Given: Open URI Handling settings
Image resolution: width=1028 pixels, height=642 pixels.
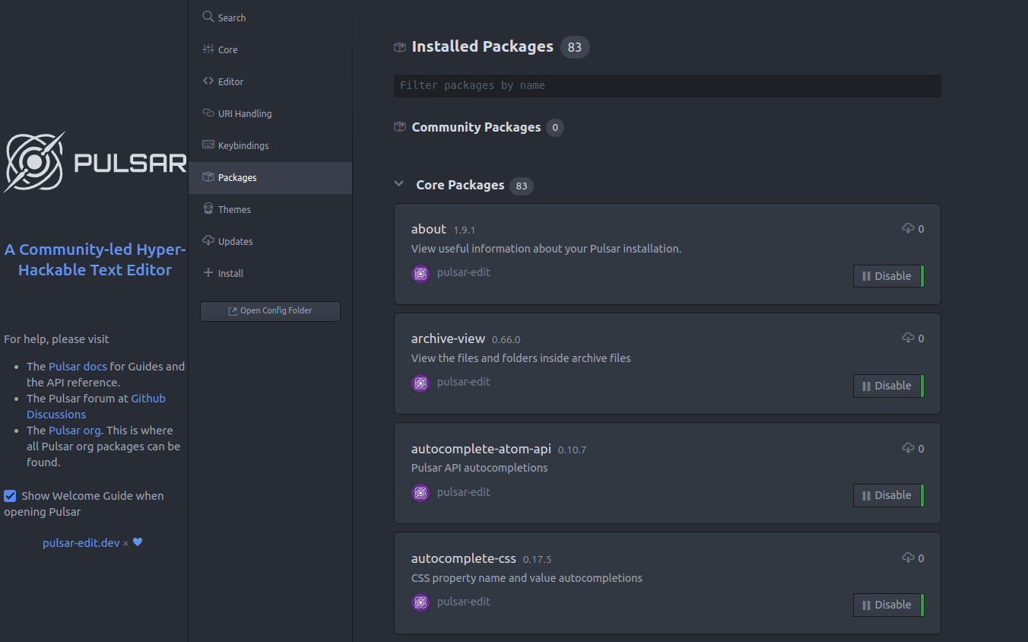Looking at the screenshot, I should point(270,113).
